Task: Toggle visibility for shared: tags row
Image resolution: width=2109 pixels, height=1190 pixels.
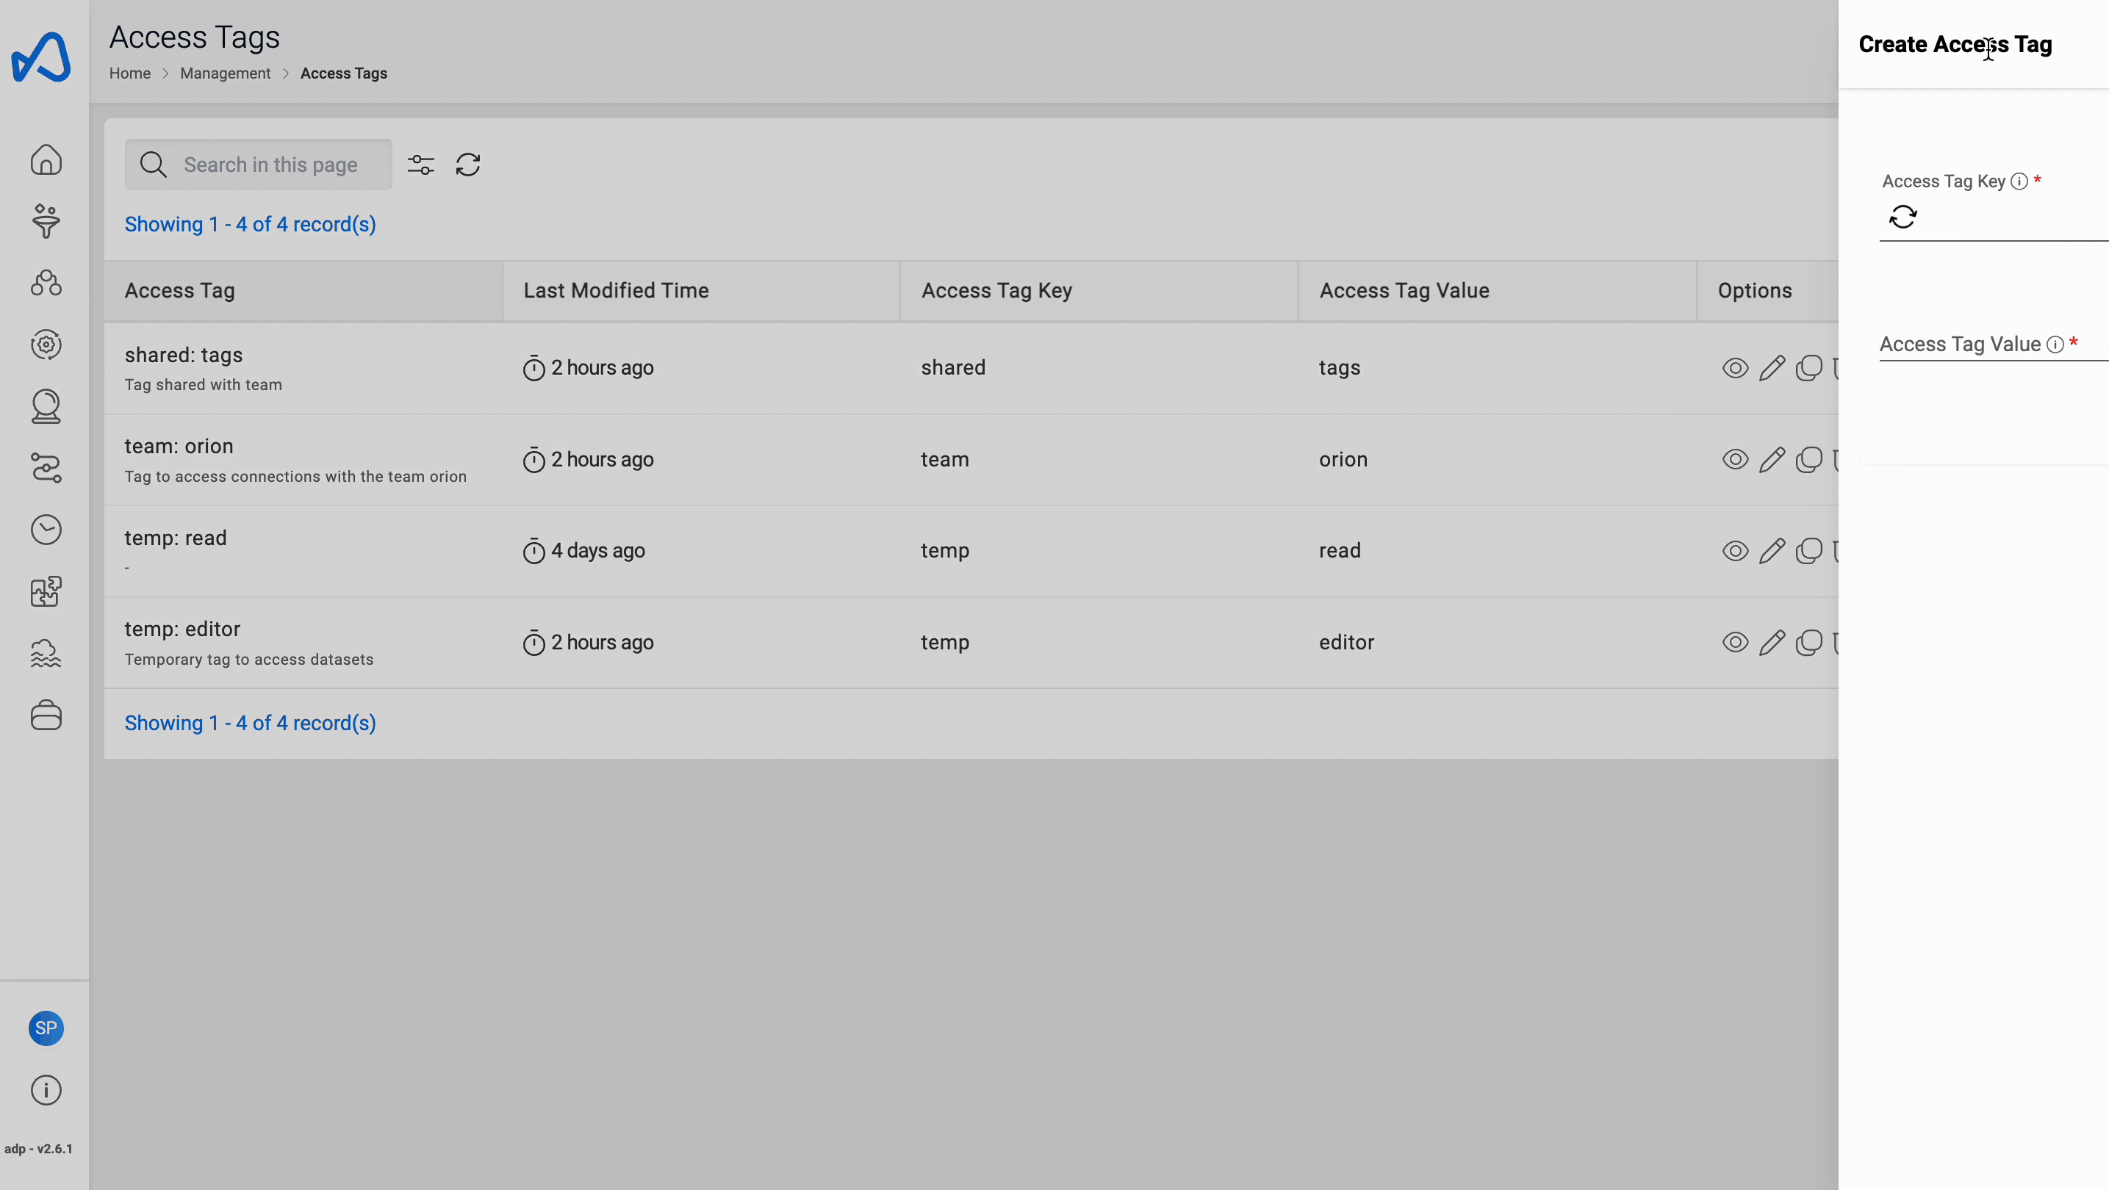Action: 1733,368
